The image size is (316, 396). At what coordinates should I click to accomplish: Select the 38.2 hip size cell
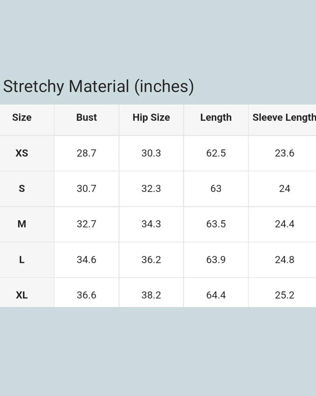coord(151,295)
